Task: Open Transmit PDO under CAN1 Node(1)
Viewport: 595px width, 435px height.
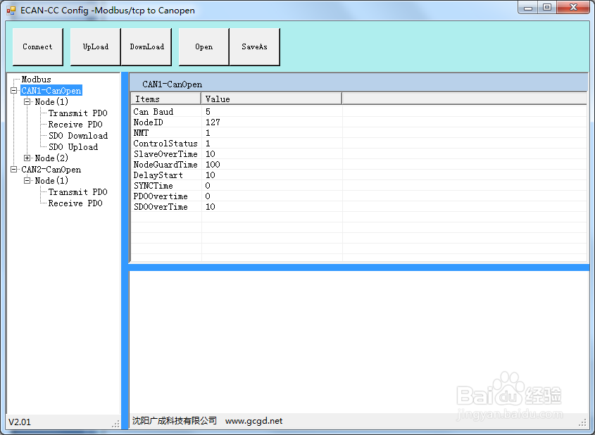Action: pos(77,113)
